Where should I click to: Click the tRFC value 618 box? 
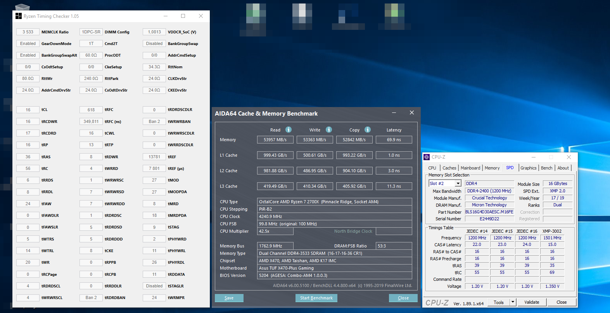coord(91,110)
